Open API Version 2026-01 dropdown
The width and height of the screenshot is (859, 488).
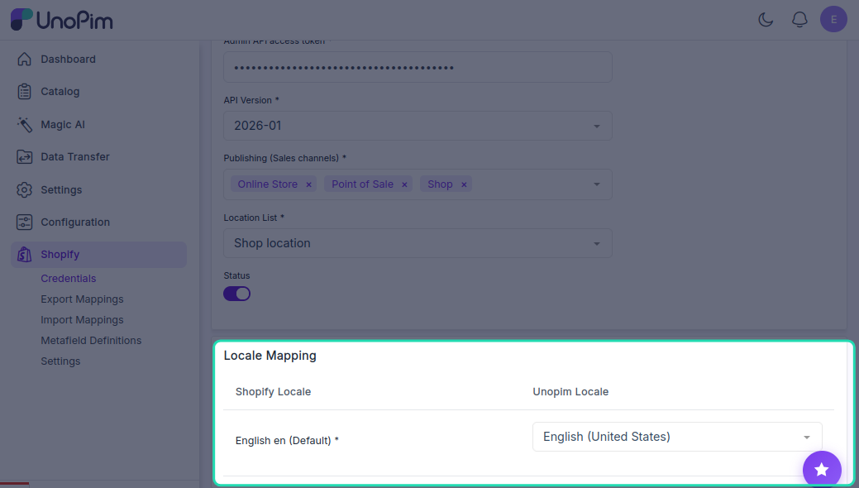[x=418, y=126]
